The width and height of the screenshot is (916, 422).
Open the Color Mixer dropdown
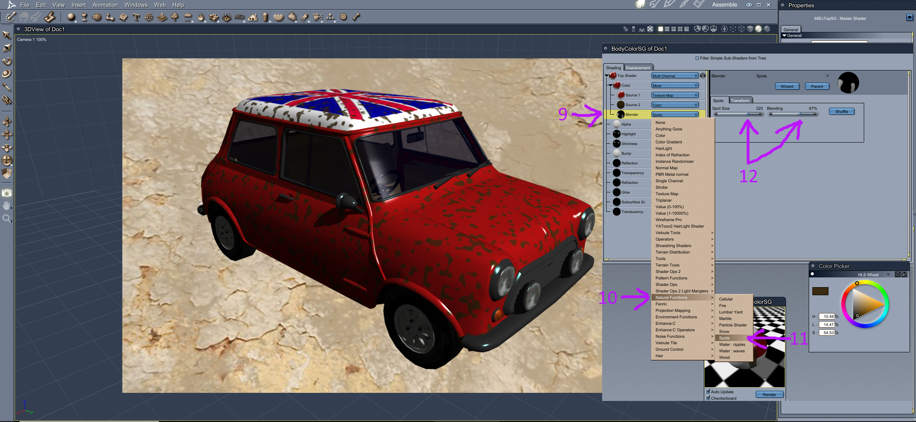(675, 85)
